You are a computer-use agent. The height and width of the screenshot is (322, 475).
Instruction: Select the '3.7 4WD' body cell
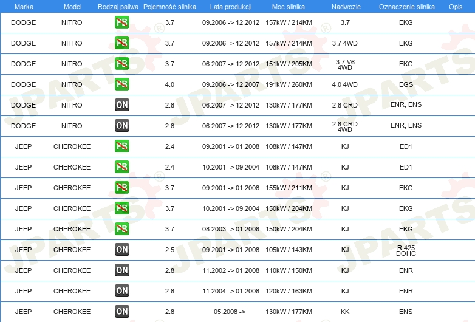pos(345,43)
